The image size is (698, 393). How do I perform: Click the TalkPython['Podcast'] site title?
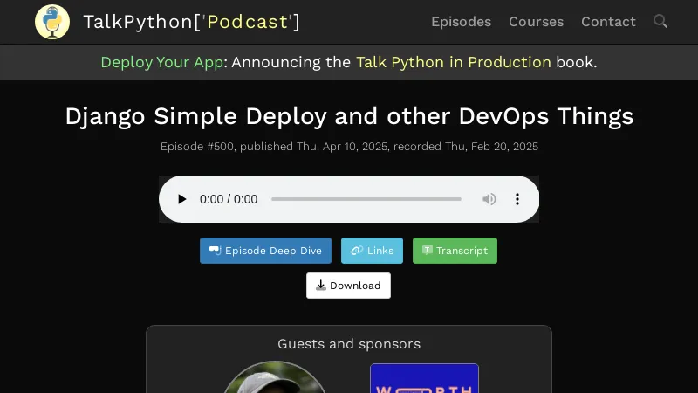point(191,22)
